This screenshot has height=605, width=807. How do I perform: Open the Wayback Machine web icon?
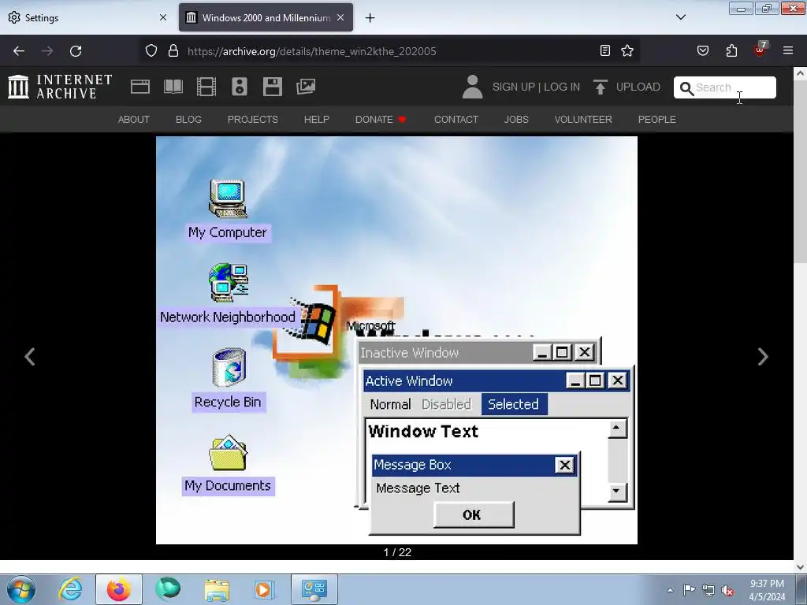[x=140, y=87]
